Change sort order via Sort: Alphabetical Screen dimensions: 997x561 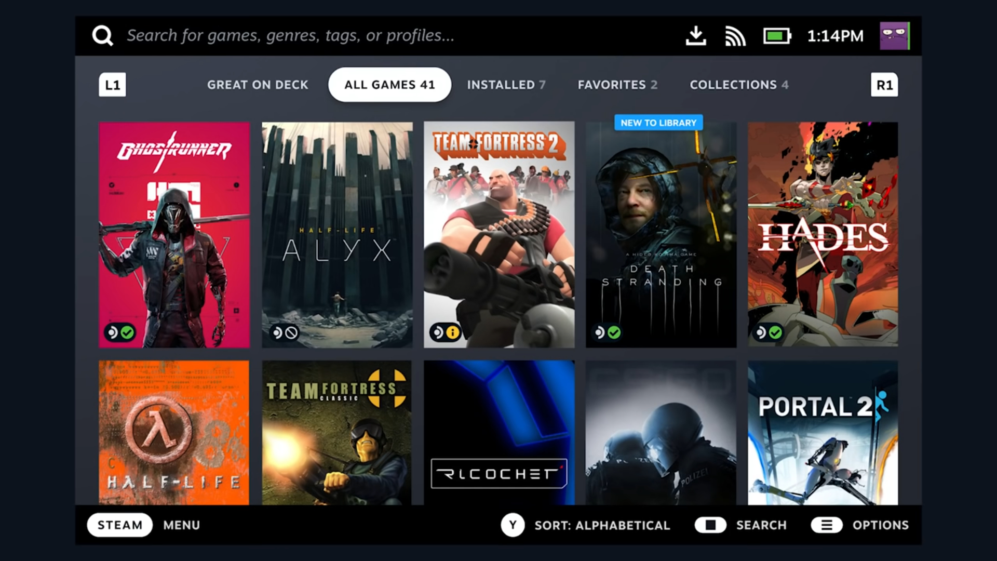[x=602, y=525]
